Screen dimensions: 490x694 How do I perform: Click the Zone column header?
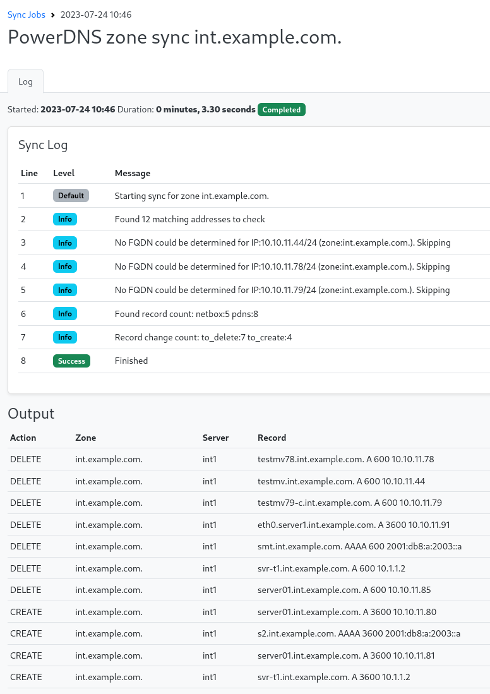85,438
